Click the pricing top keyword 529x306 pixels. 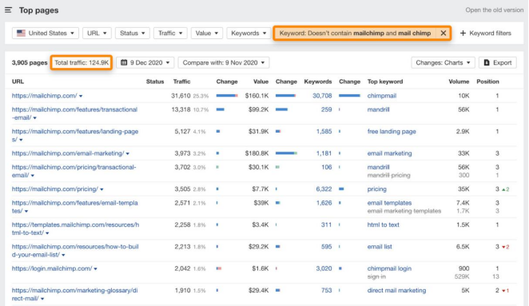pos(377,189)
